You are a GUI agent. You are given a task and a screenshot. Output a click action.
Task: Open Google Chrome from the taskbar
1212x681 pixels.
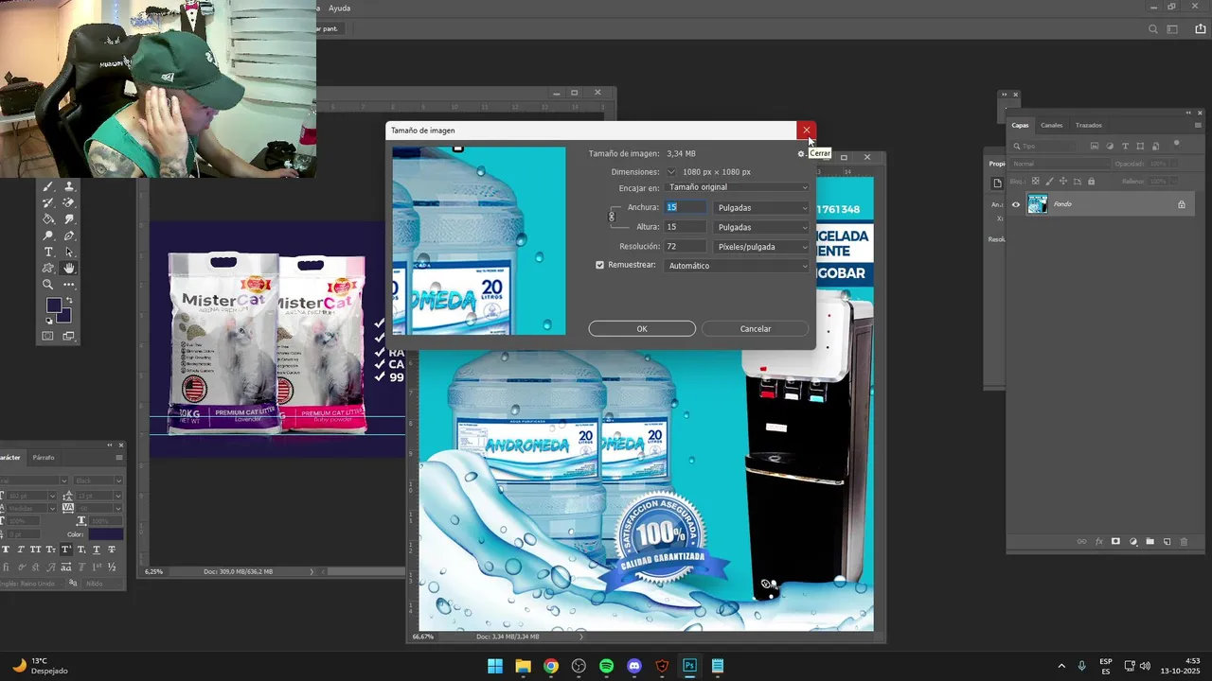[x=551, y=666]
